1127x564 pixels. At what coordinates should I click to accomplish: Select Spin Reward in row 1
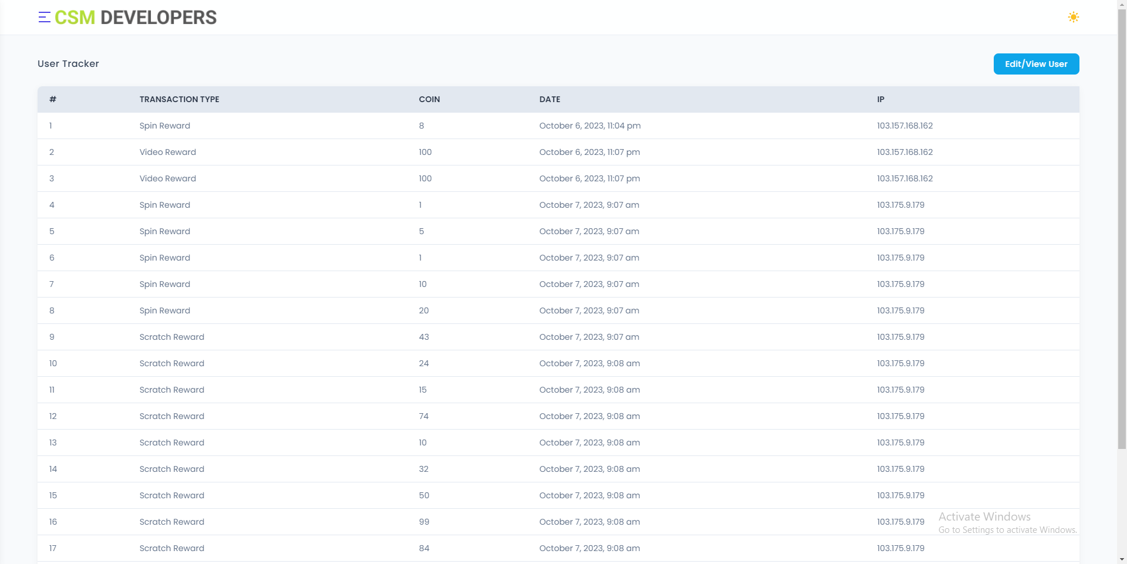[165, 126]
